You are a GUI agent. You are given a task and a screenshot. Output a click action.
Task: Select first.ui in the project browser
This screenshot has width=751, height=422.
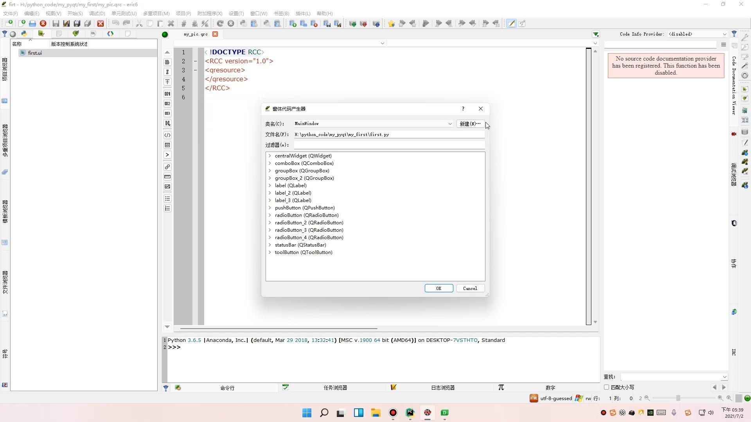click(88, 53)
